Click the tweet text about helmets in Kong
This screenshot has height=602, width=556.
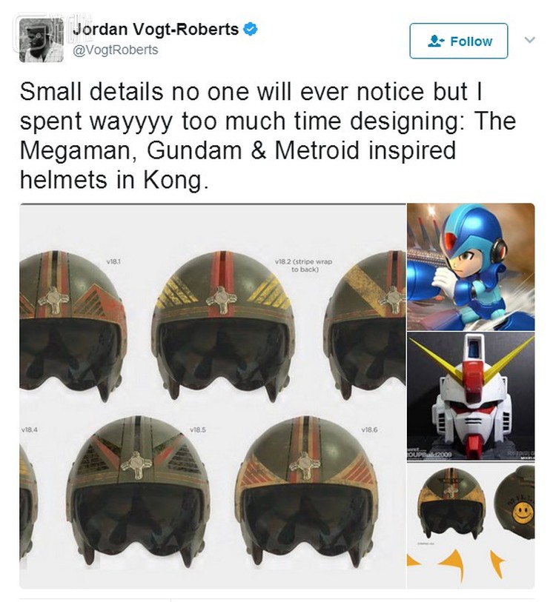click(x=268, y=136)
